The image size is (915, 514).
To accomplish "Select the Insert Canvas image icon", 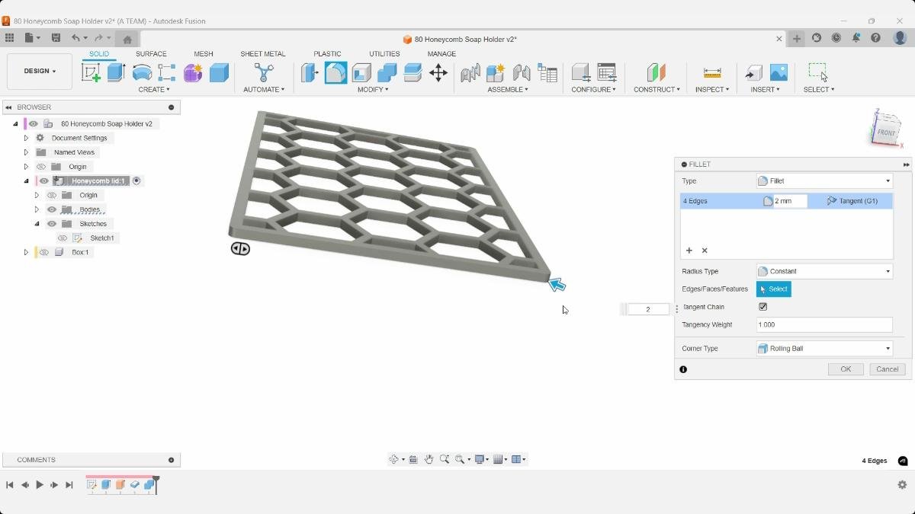I will coord(779,72).
